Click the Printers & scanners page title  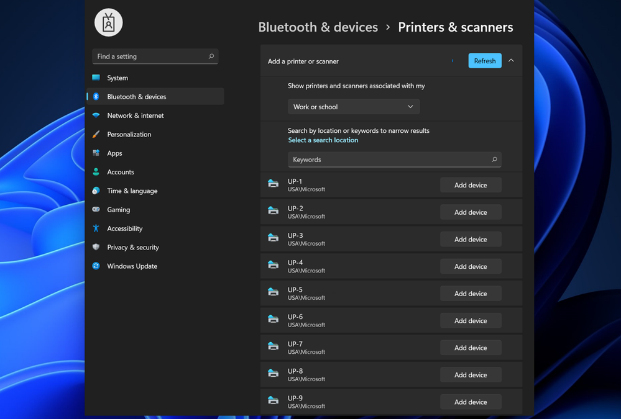coord(456,27)
